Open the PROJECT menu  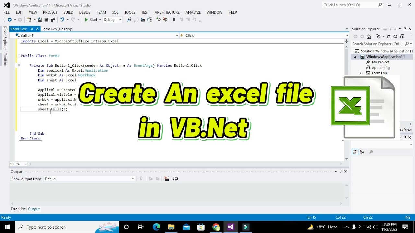click(x=50, y=12)
